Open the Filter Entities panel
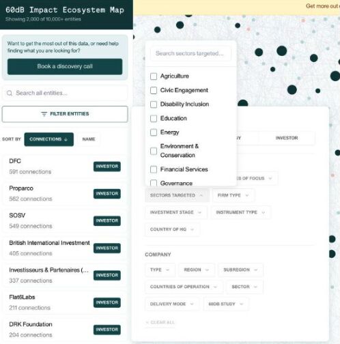This screenshot has width=340, height=344. (65, 114)
